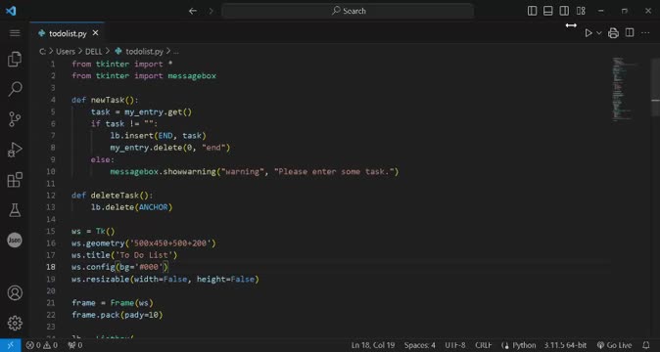Open the Manage gear settings

(x=15, y=323)
